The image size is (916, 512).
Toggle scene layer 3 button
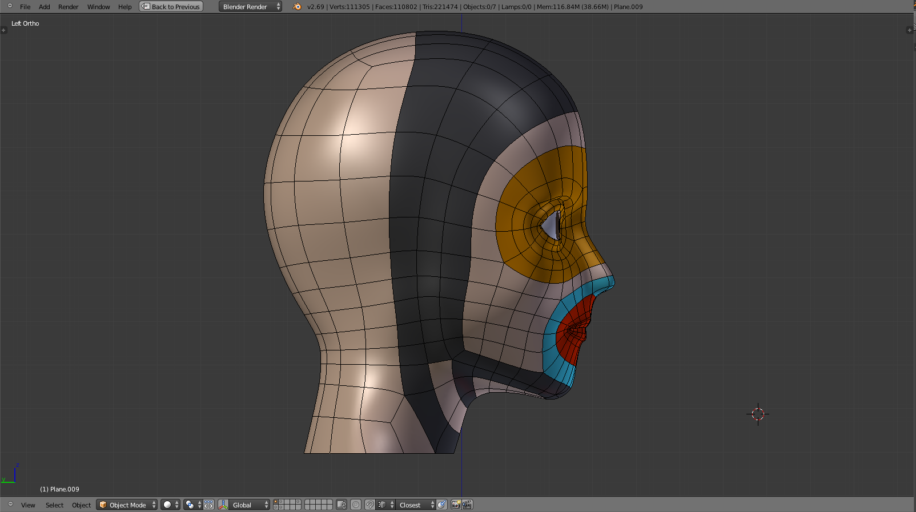pos(287,502)
